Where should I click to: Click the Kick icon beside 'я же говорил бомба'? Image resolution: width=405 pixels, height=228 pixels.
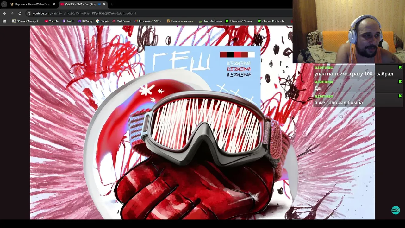pyautogui.click(x=400, y=96)
